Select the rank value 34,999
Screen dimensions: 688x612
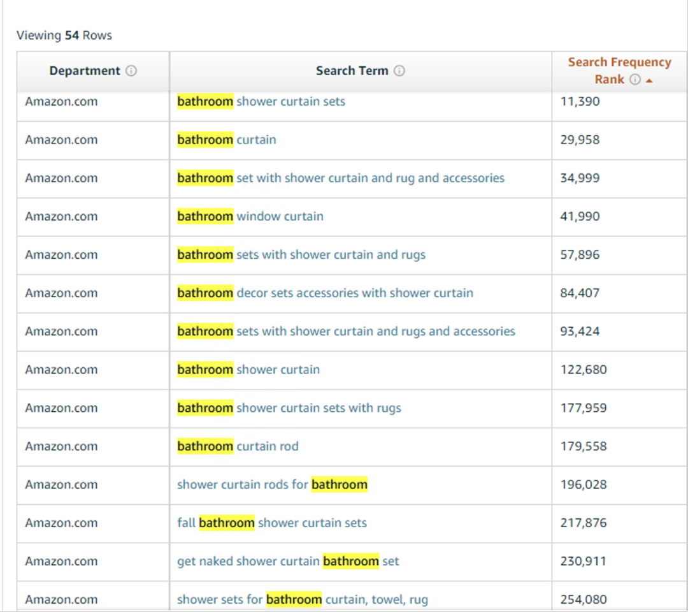point(580,178)
